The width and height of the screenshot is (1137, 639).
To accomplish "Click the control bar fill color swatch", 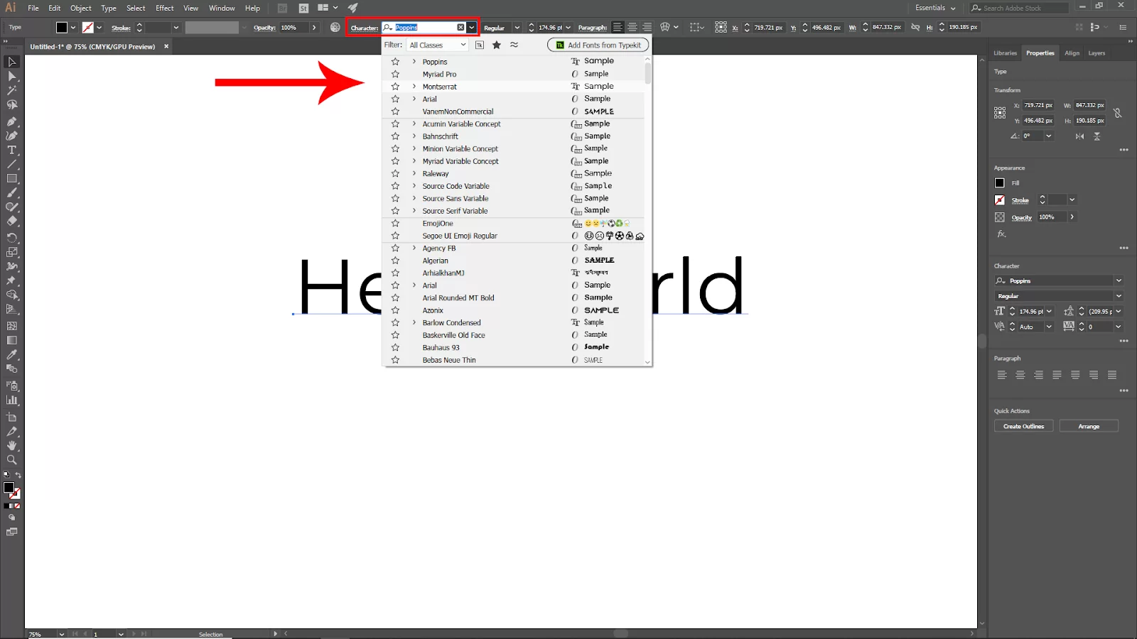I will point(62,28).
